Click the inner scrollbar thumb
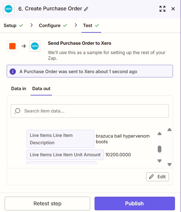 coord(160,149)
